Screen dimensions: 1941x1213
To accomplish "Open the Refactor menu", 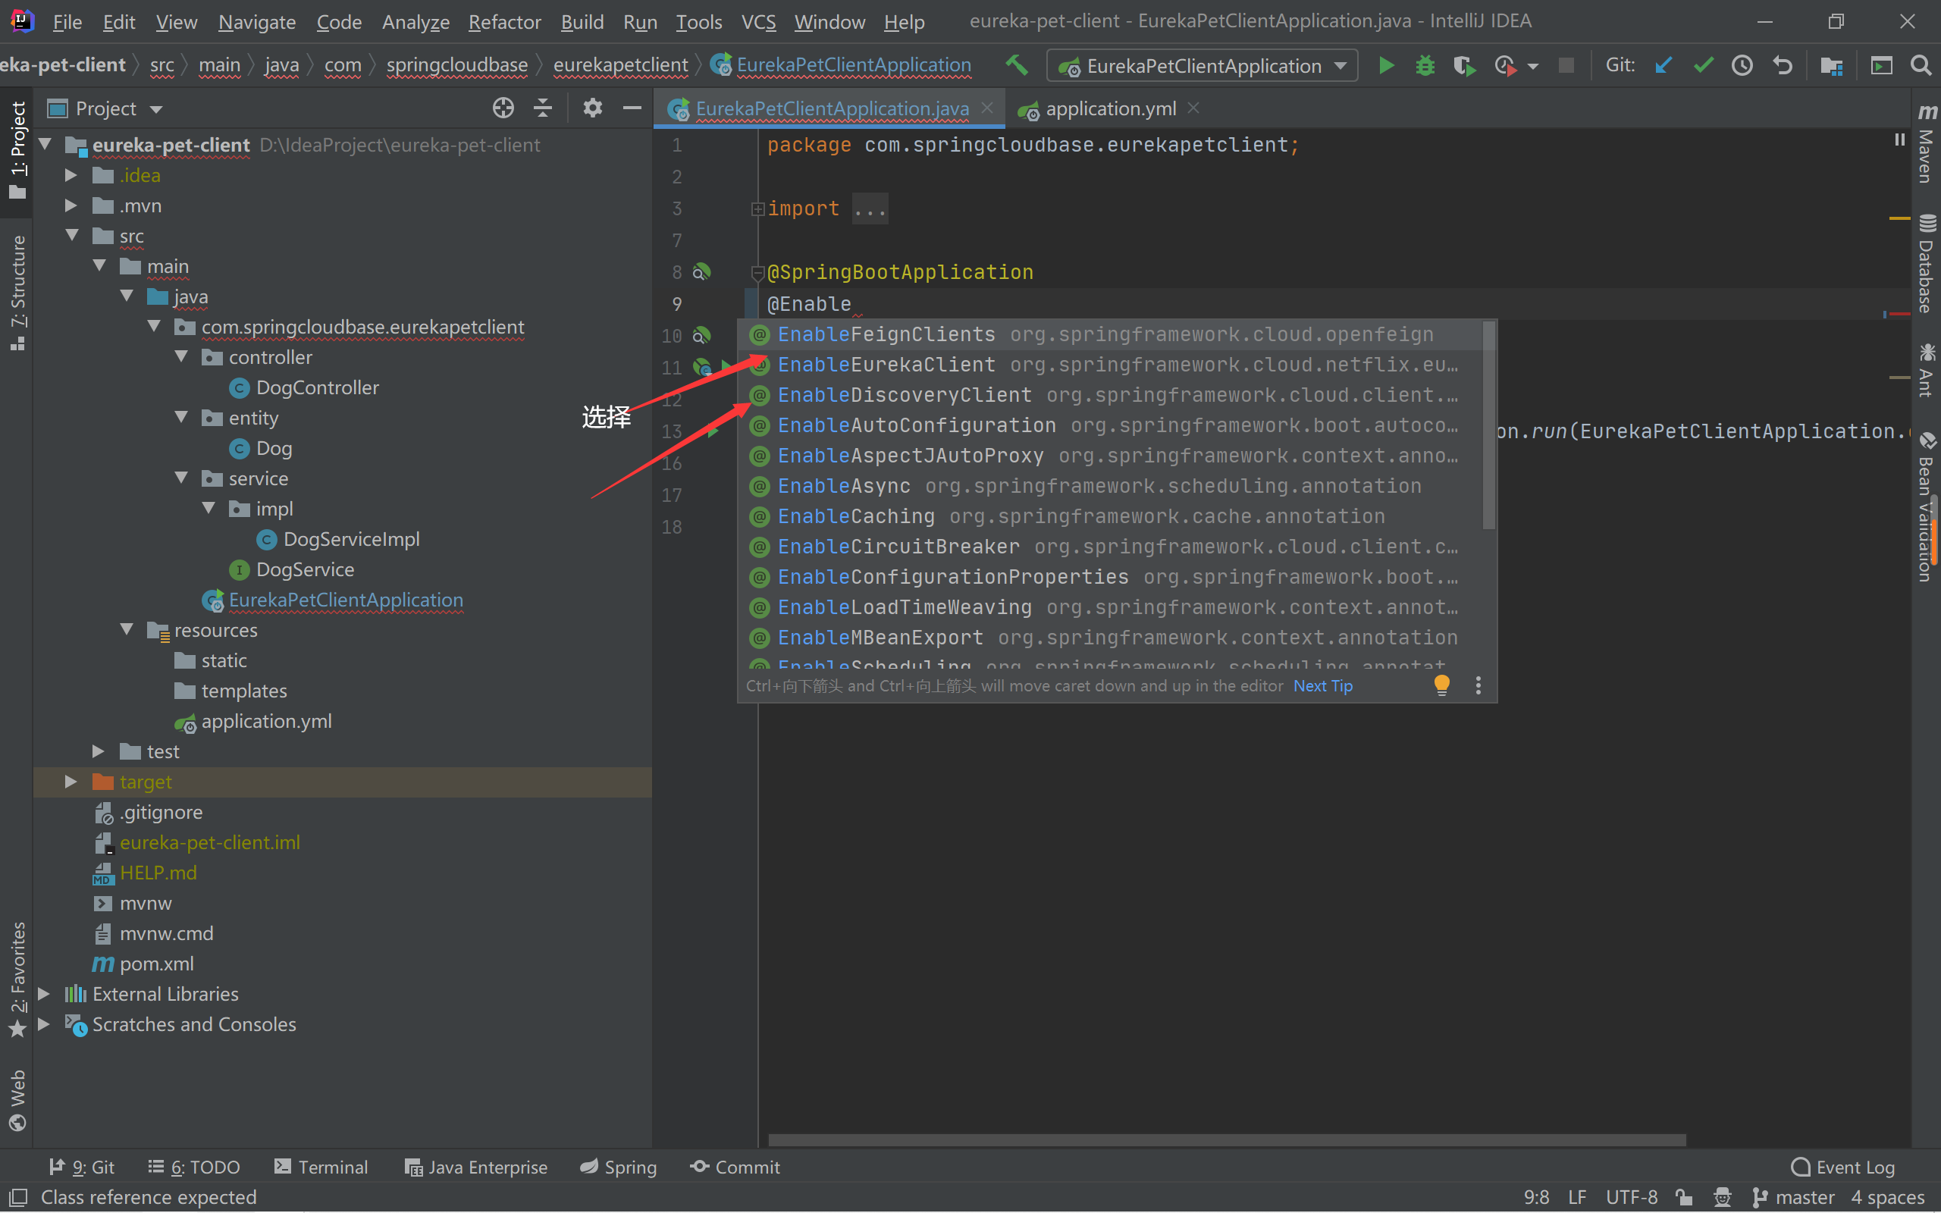I will coord(504,22).
